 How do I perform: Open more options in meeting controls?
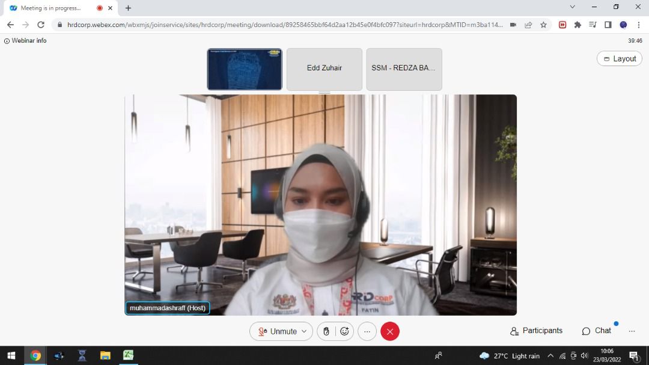(x=367, y=331)
